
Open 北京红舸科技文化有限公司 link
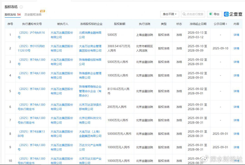coord(90,120)
